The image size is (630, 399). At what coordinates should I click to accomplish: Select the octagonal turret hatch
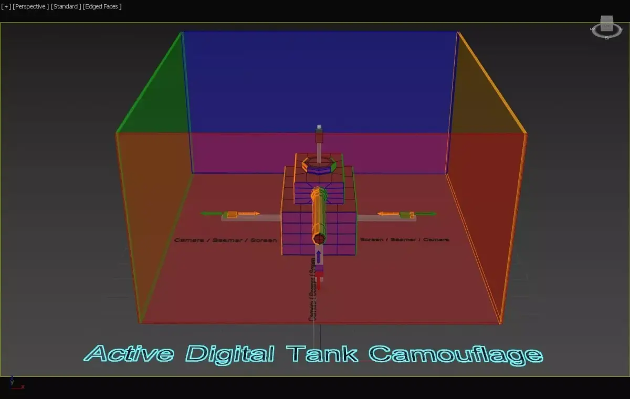tap(319, 165)
